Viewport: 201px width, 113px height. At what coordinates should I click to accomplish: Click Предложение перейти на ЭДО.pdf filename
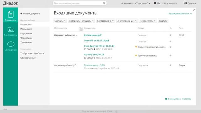pyautogui.click(x=101, y=68)
